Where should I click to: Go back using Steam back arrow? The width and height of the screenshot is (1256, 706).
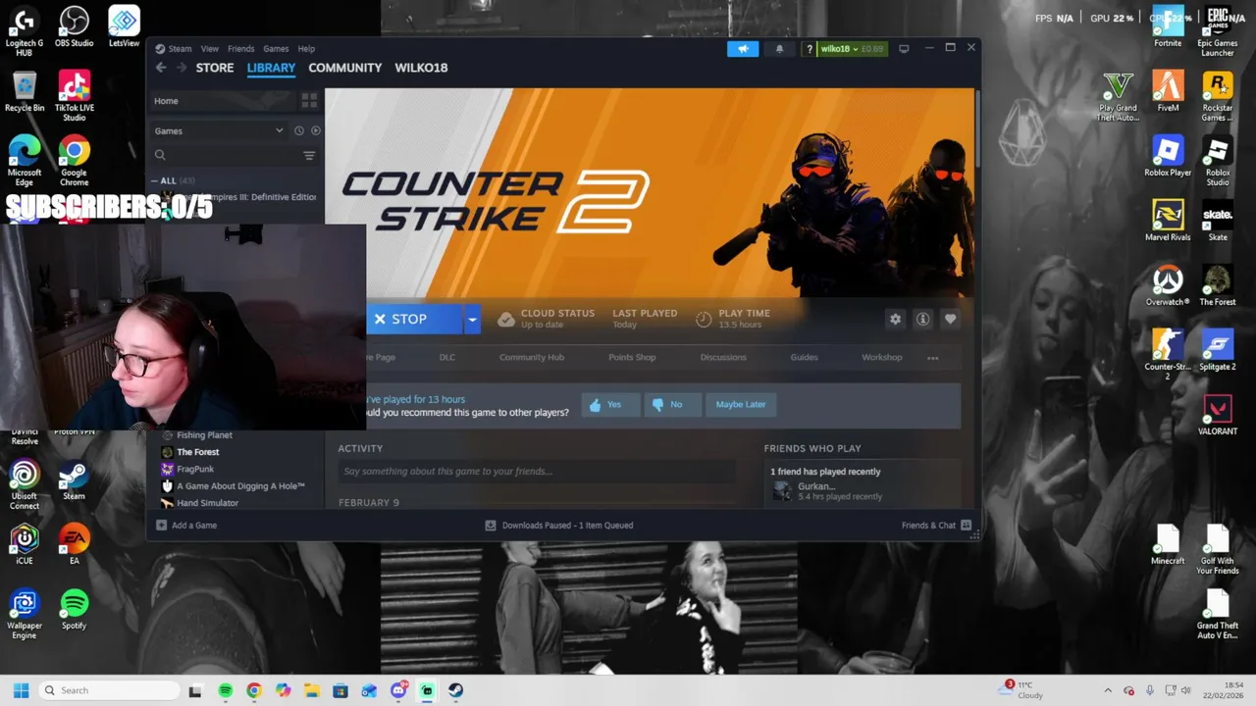pos(161,68)
